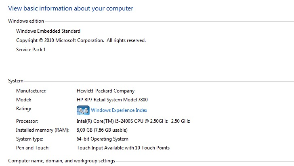
Task: Click the Microsoft Corporation copyright line
Action: 81,40
